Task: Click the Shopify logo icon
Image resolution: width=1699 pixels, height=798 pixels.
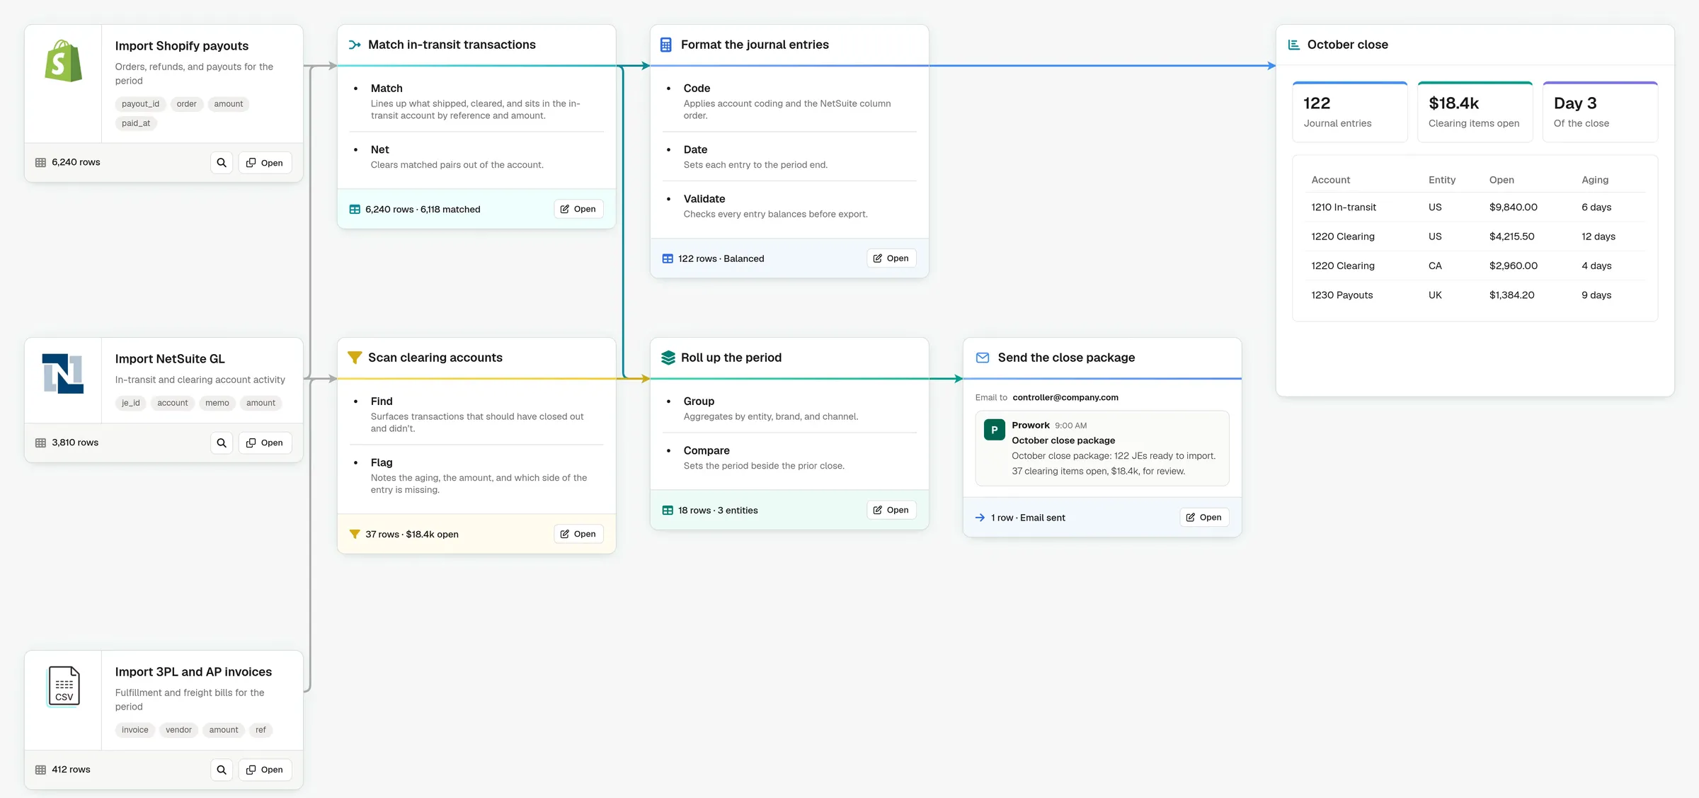Action: (63, 61)
